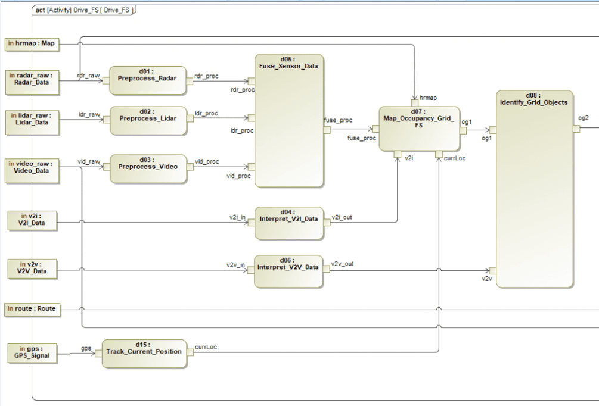The width and height of the screenshot is (599, 406).
Task: Select the d01 Preprocess_Radar action block
Action: 148,79
